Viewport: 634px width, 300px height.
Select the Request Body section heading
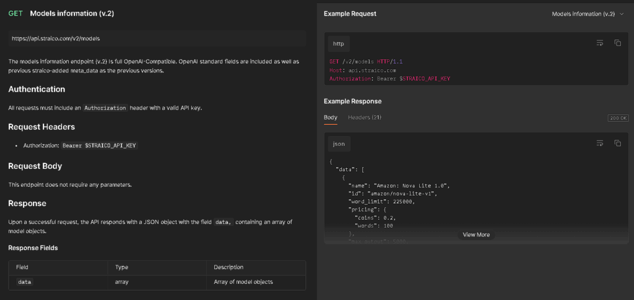click(x=35, y=166)
